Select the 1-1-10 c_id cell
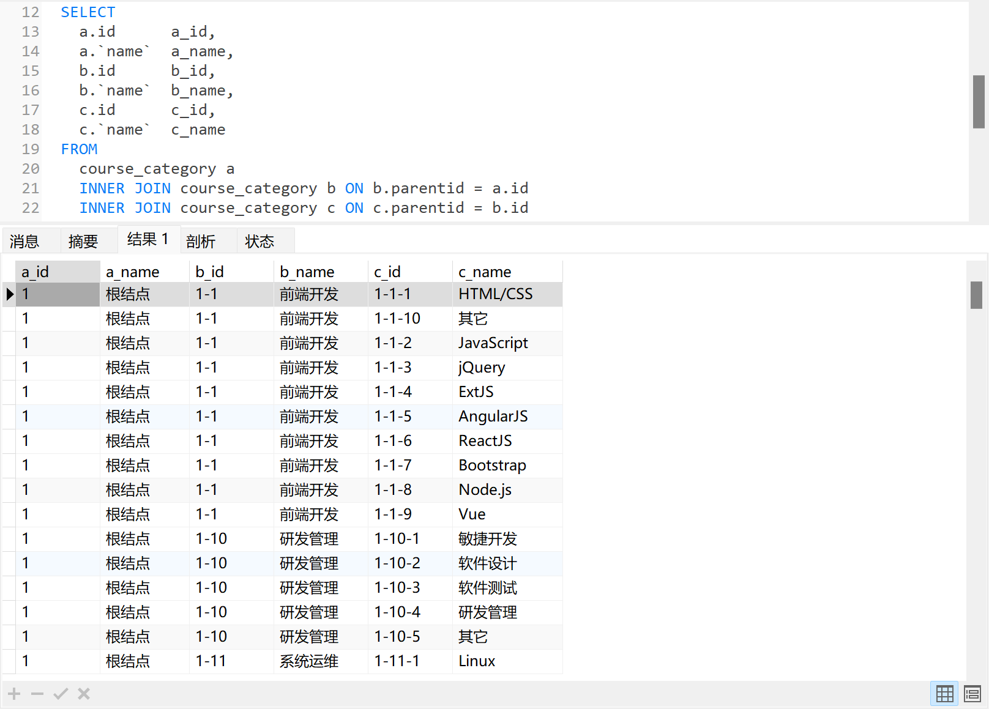Screen dimensions: 989x709 point(410,319)
